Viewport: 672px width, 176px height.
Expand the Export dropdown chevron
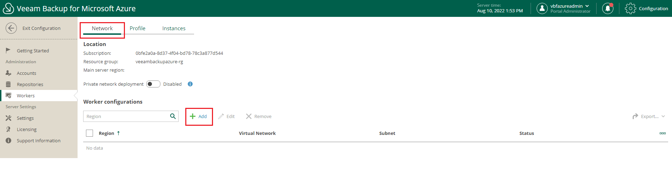click(x=663, y=116)
